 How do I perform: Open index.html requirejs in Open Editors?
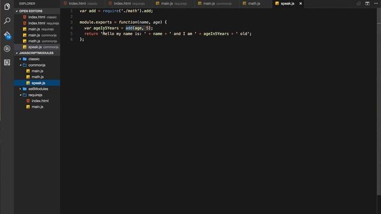[x=37, y=23]
